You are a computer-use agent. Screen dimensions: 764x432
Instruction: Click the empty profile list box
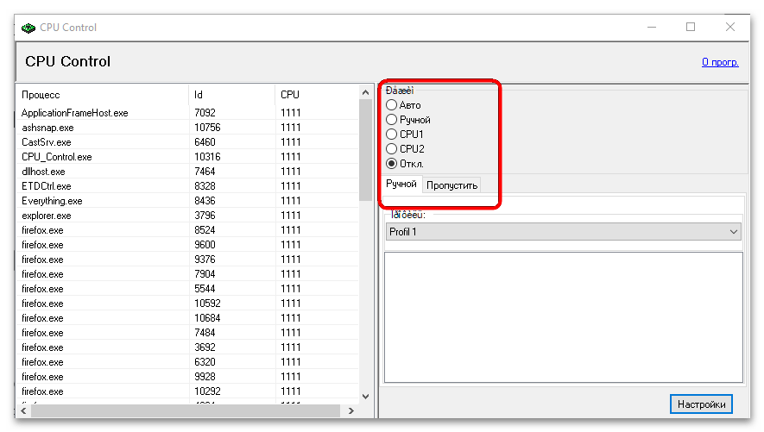pos(564,317)
